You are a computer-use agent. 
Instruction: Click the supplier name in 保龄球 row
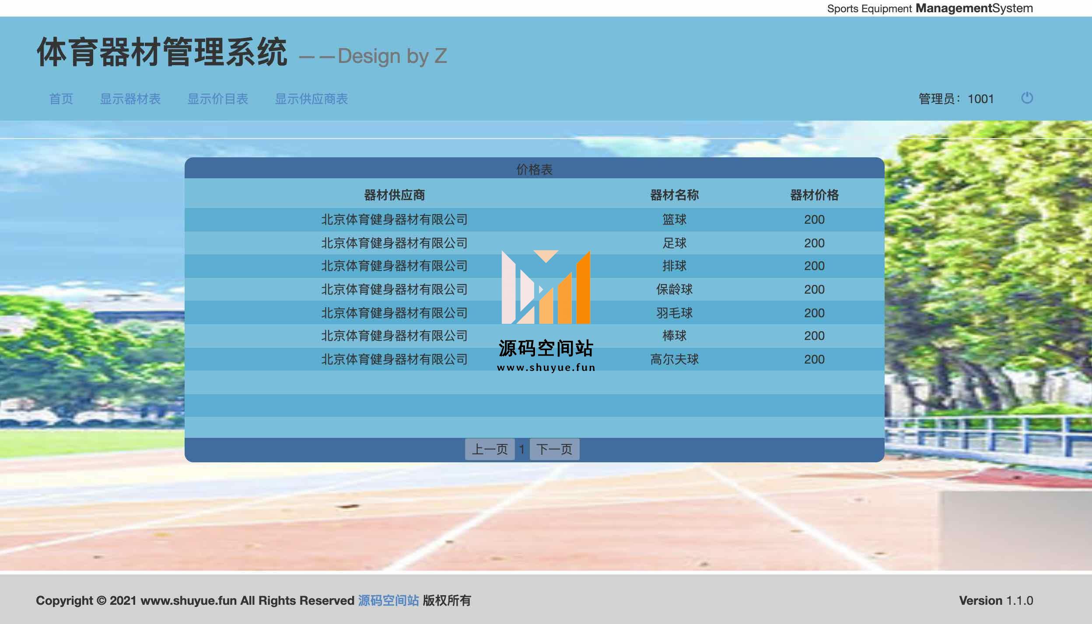394,289
